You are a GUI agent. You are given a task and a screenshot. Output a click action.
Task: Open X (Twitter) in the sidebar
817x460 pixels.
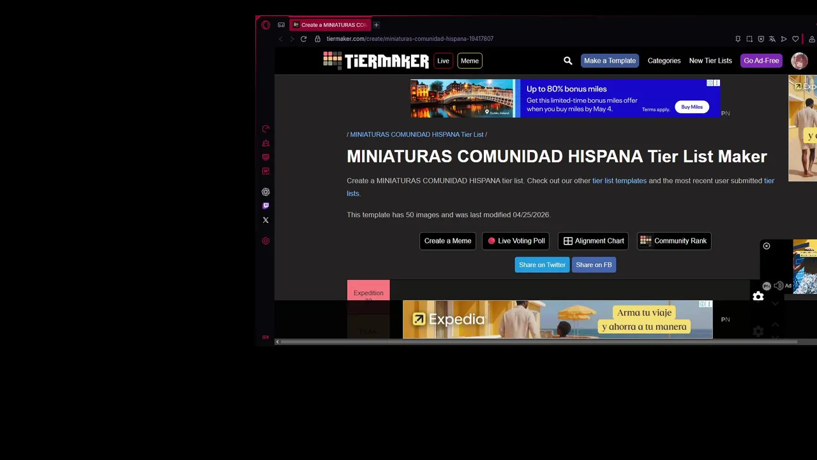(266, 220)
